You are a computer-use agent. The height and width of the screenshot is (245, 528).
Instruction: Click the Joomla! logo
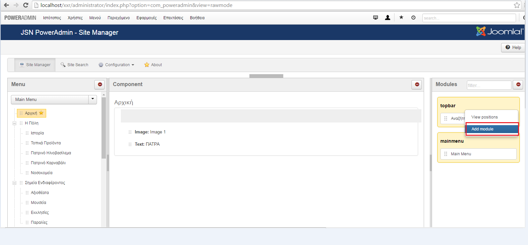(499, 31)
